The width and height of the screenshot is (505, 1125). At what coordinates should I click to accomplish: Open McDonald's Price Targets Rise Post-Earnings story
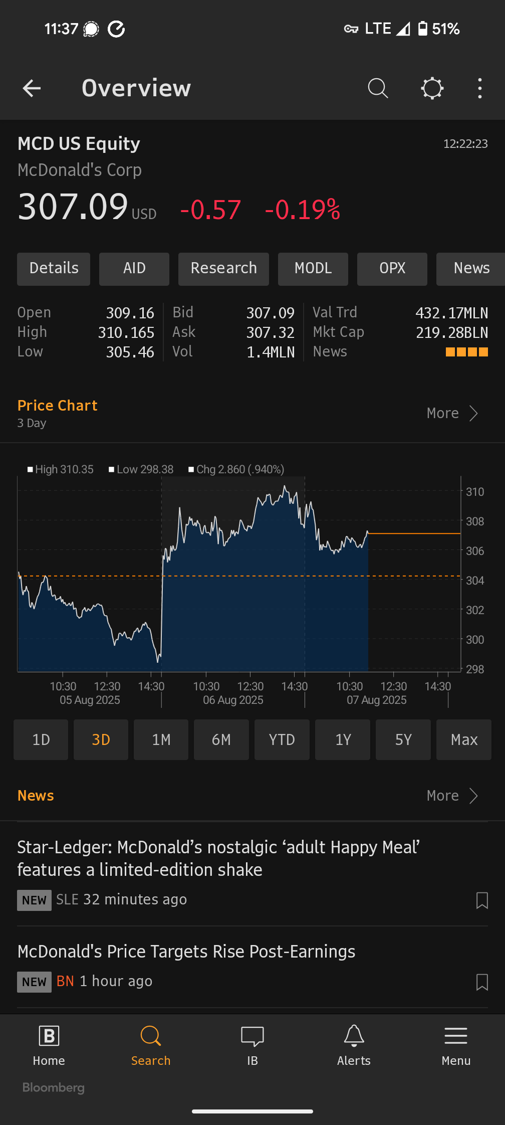tap(186, 952)
